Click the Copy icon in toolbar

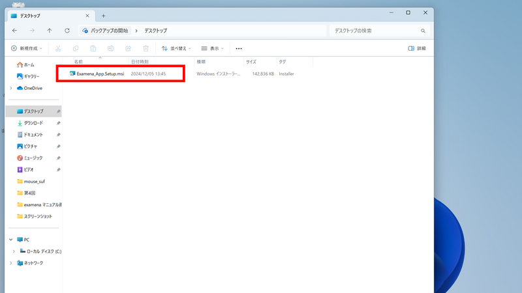pyautogui.click(x=76, y=48)
